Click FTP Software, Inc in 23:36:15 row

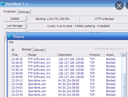[x=39, y=70]
